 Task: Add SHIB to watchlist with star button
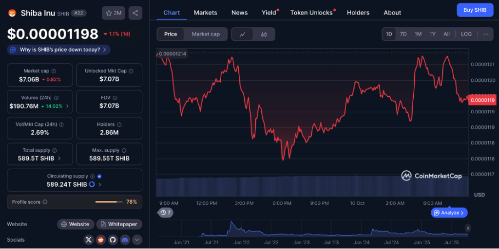point(114,13)
